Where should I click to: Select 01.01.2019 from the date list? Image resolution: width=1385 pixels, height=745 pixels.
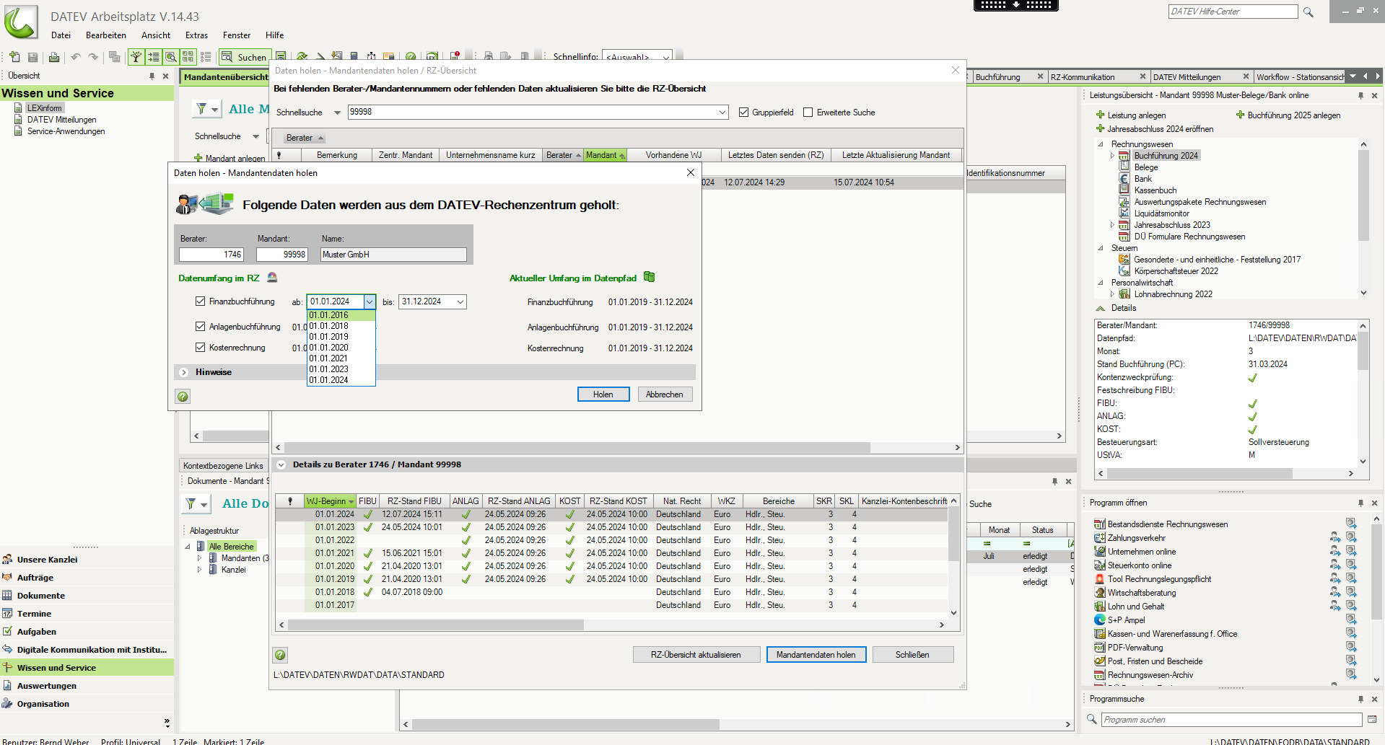pyautogui.click(x=329, y=337)
